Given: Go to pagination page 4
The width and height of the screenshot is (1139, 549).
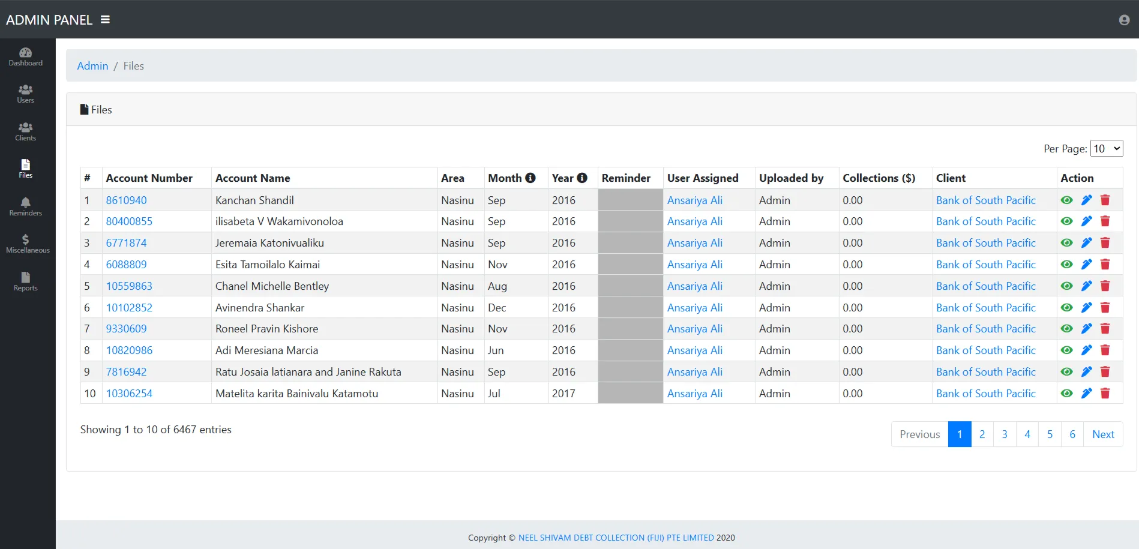Looking at the screenshot, I should 1027,434.
